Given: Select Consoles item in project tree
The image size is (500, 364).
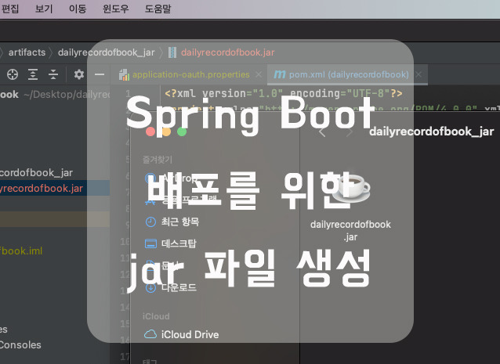Looking at the screenshot, I should tap(20, 344).
